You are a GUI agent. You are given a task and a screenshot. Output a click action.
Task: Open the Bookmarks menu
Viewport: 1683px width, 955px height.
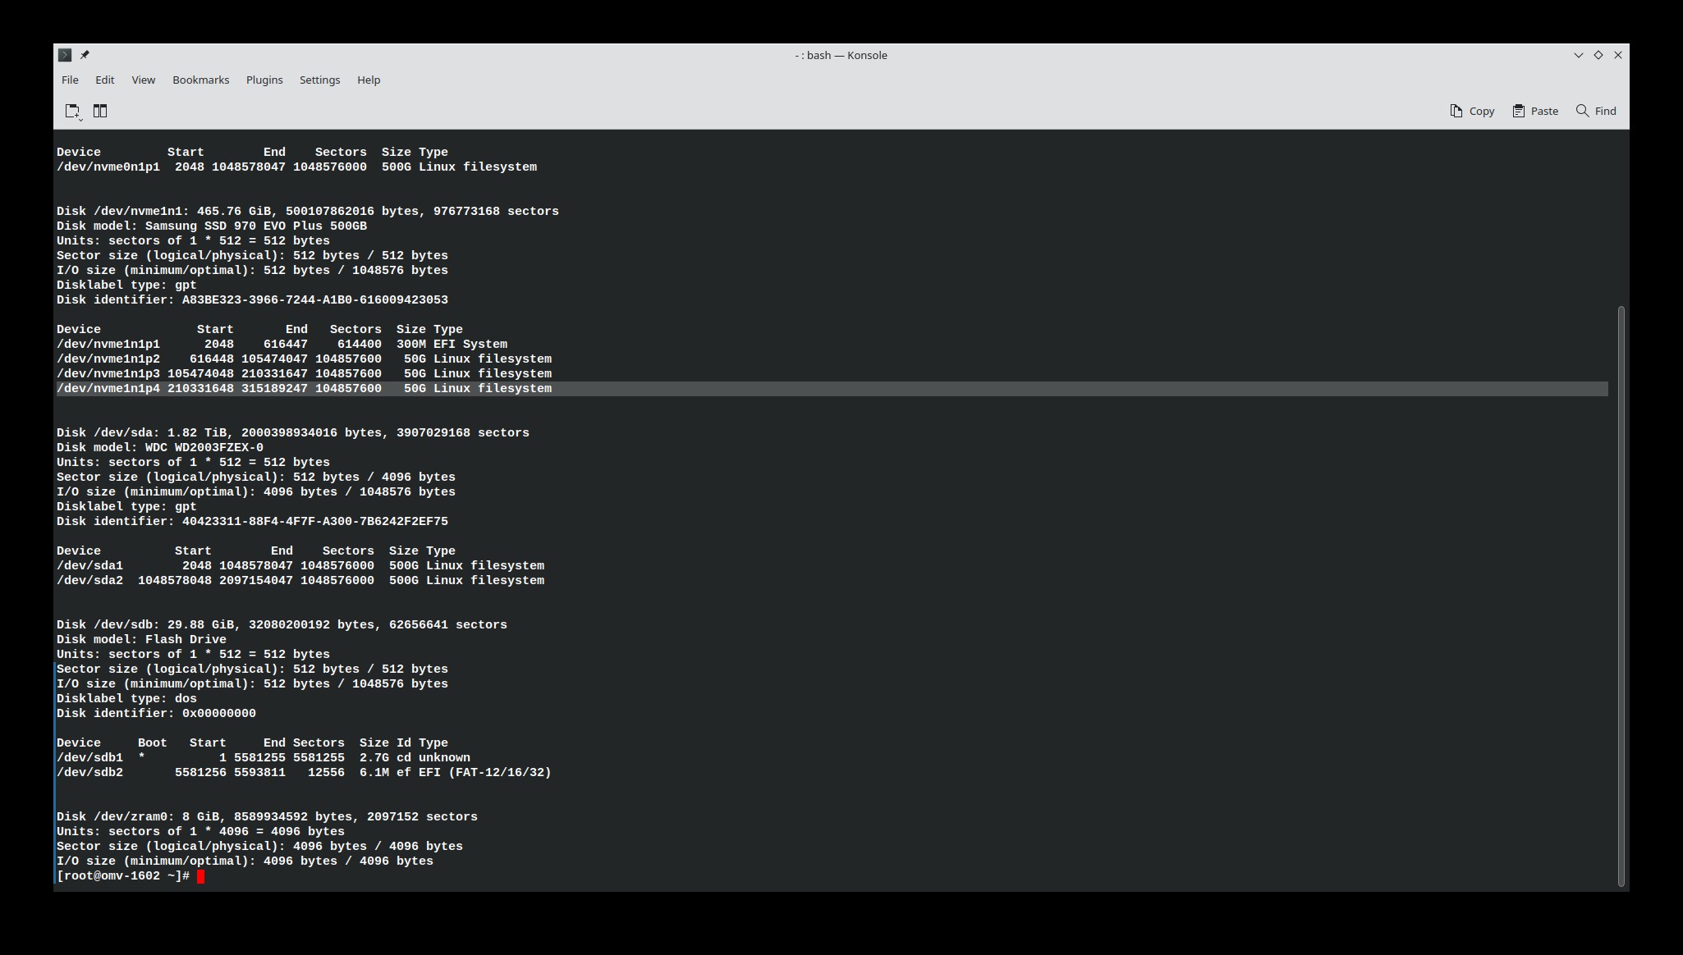(x=200, y=80)
